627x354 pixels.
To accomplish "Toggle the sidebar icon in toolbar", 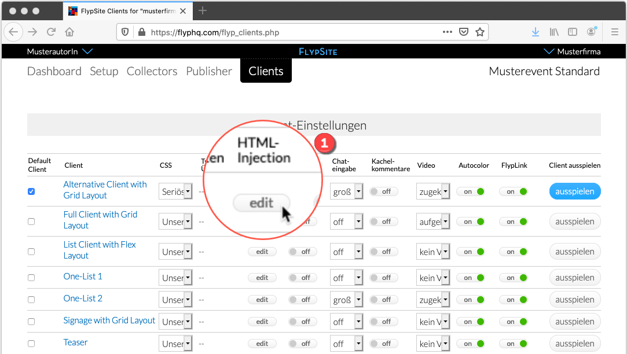I will 573,32.
